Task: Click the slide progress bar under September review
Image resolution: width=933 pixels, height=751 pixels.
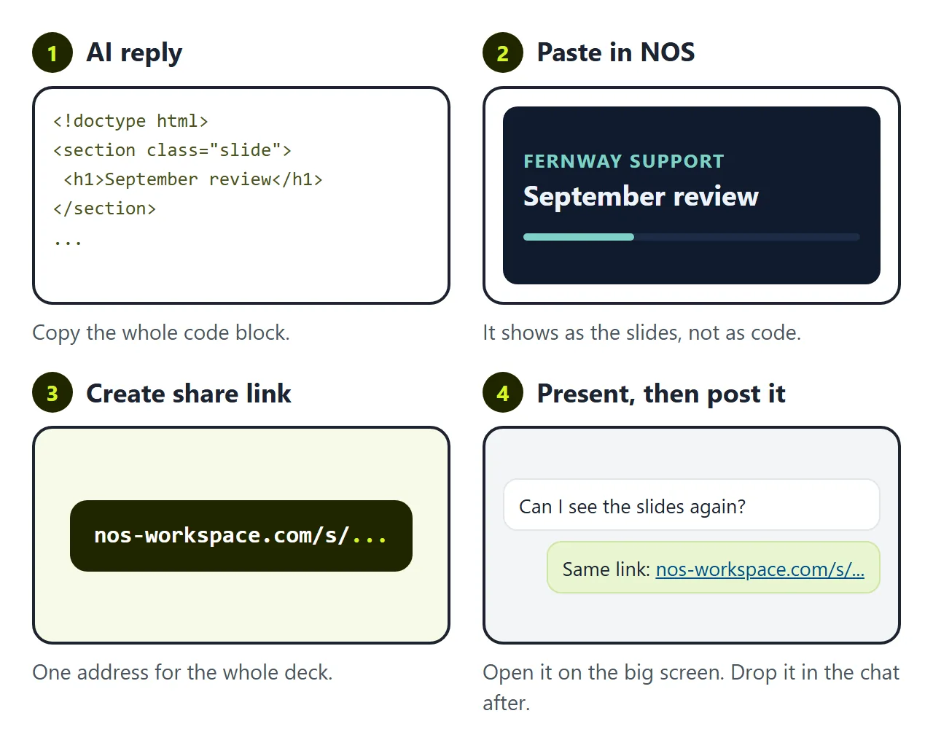Action: [x=691, y=237]
